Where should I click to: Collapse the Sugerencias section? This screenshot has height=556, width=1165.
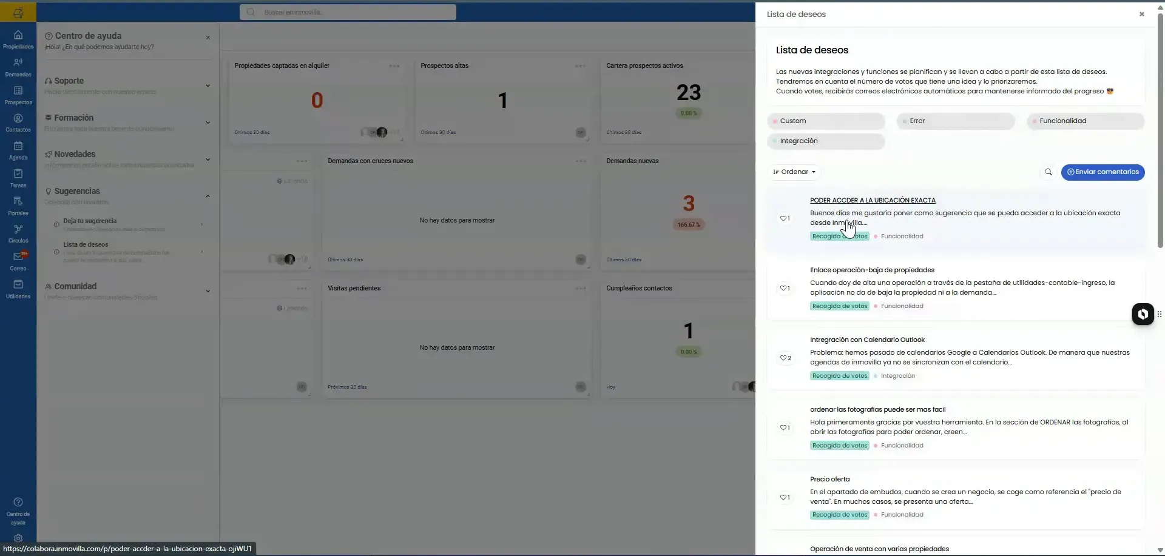click(208, 196)
